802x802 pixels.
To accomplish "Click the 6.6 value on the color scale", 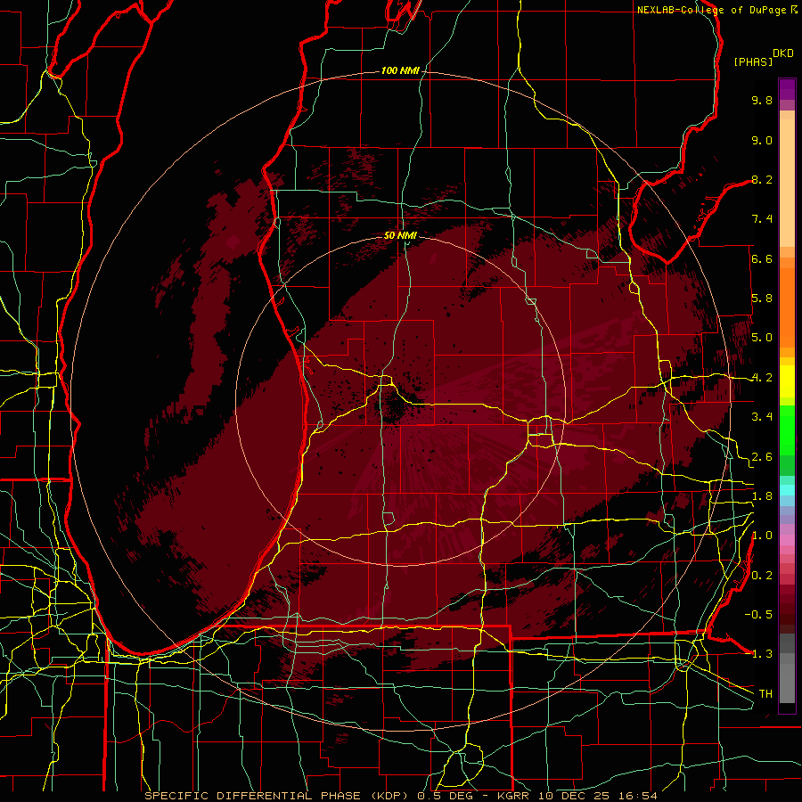I will click(762, 258).
